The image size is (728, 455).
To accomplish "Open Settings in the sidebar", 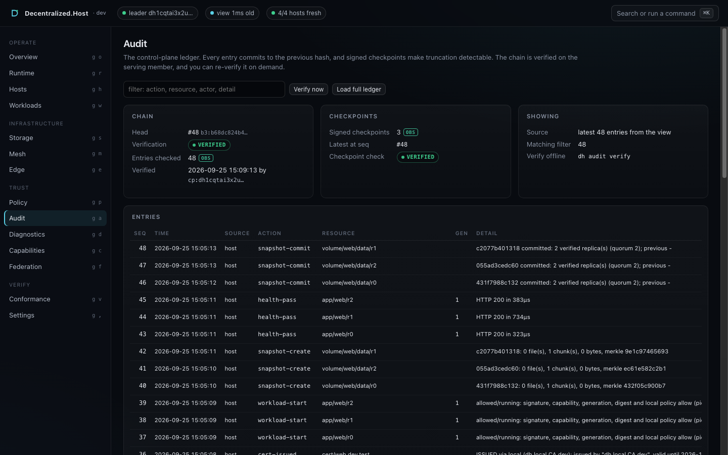I will point(56,315).
